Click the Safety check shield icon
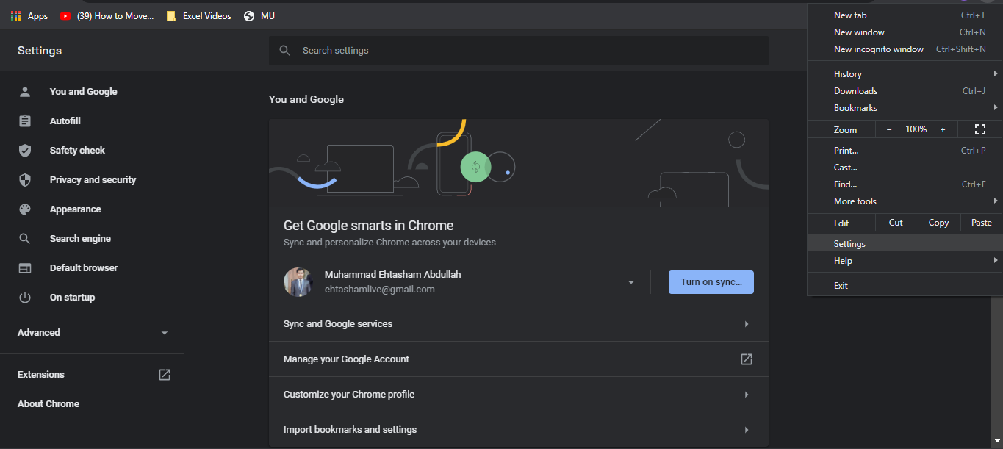Screen dimensions: 1003x449 click(25, 151)
